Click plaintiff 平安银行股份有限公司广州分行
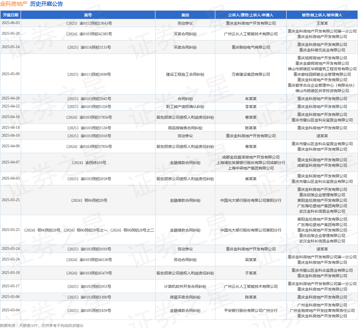The width and height of the screenshot is (358, 328). click(x=251, y=311)
